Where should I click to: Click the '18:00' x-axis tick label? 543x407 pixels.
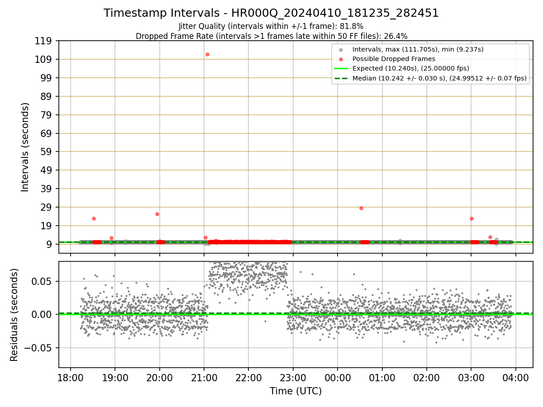70,377
